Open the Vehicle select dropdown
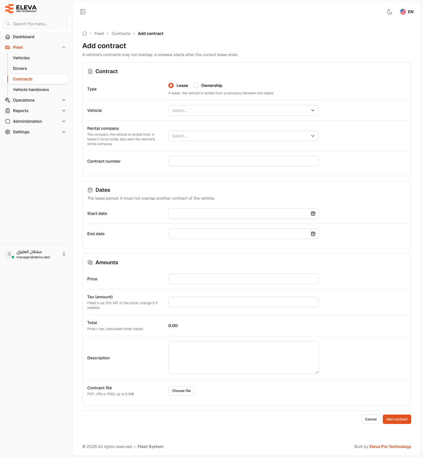 tap(244, 110)
